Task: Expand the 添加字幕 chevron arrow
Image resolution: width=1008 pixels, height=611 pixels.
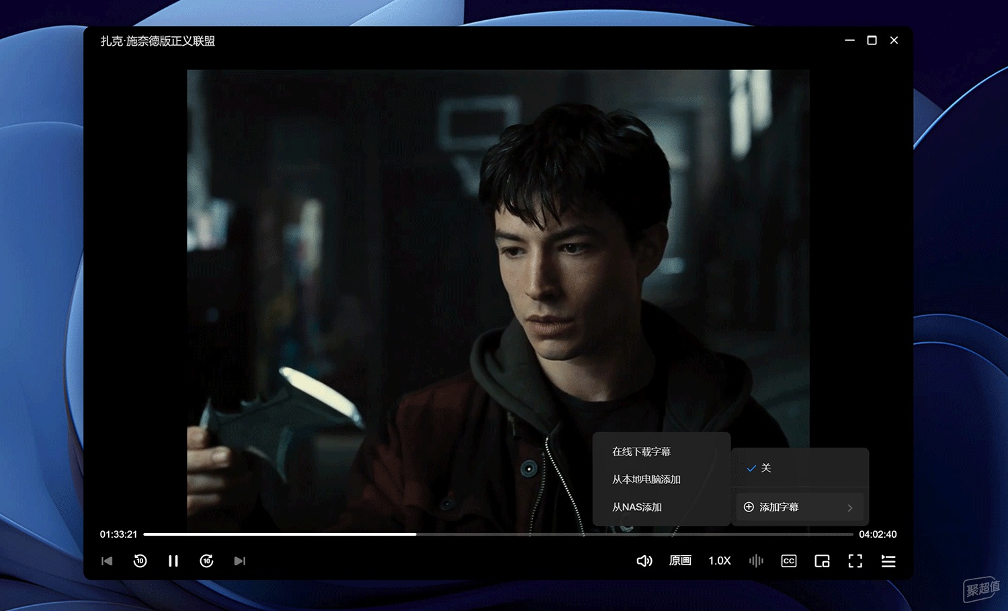Action: point(850,507)
